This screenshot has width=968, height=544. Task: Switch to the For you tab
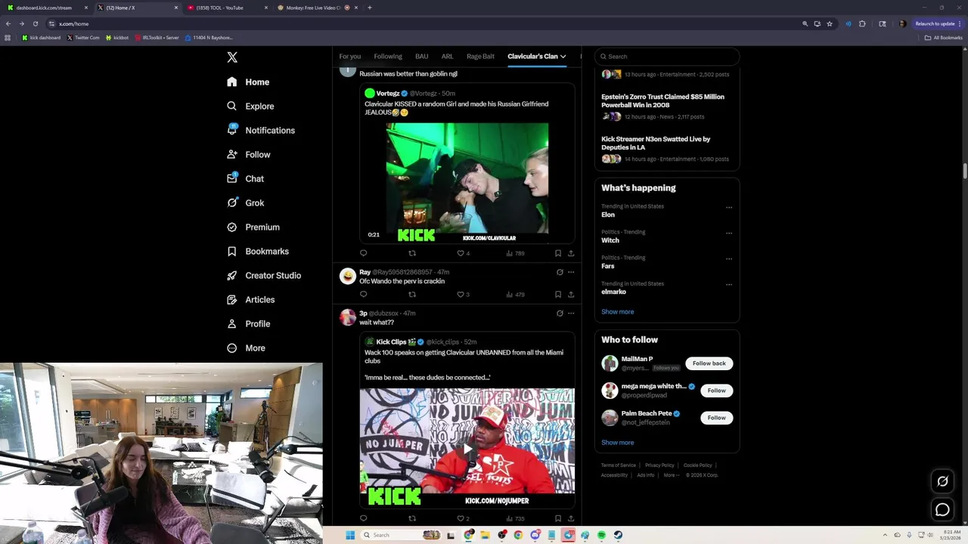coord(349,56)
